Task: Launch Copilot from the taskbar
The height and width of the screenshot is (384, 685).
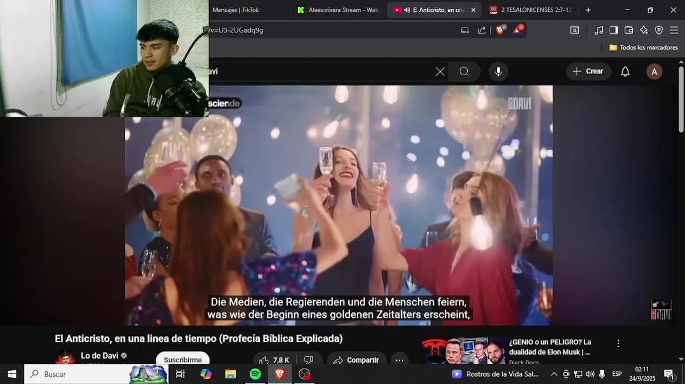Action: tap(205, 374)
